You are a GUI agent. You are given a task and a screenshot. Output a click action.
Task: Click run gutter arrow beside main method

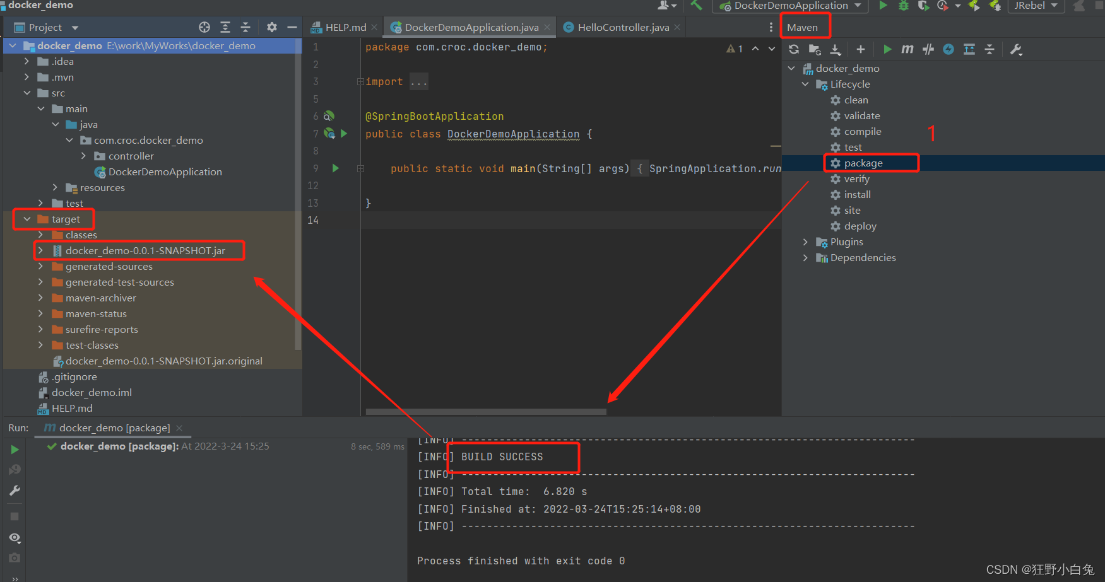(336, 168)
